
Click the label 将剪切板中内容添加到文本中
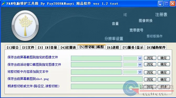click(x=28, y=72)
